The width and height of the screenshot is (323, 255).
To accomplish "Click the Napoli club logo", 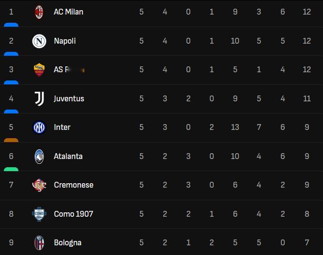I will pyautogui.click(x=39, y=41).
